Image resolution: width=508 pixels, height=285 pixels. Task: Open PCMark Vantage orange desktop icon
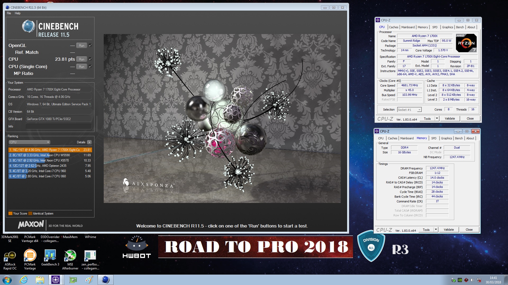pyautogui.click(x=30, y=260)
